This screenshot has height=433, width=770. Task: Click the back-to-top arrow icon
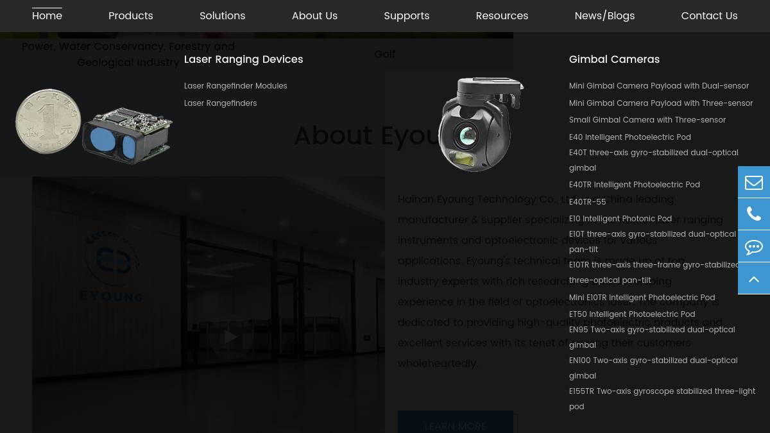tap(754, 278)
